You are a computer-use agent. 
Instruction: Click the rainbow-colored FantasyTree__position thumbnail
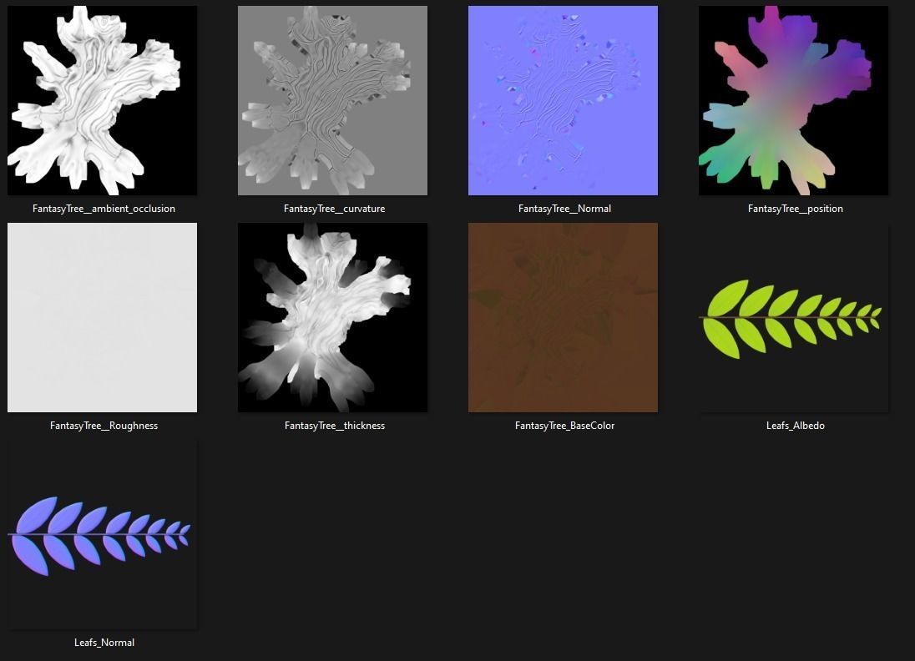(x=793, y=100)
